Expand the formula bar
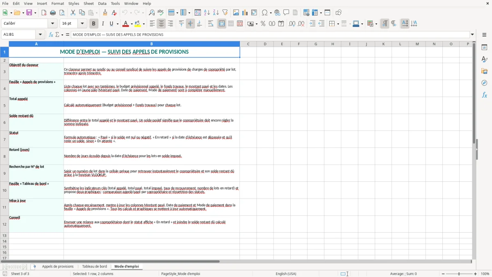Image resolution: width=492 pixels, height=277 pixels. [472, 34]
